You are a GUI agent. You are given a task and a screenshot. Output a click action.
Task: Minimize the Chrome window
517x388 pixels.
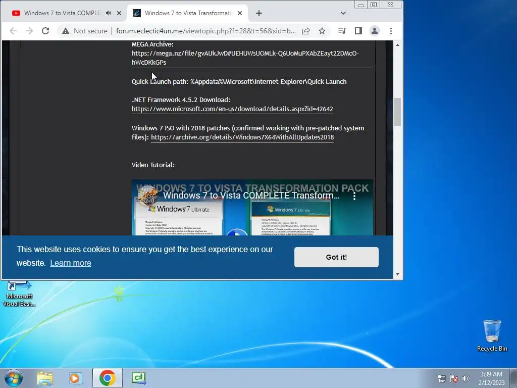coord(361,5)
